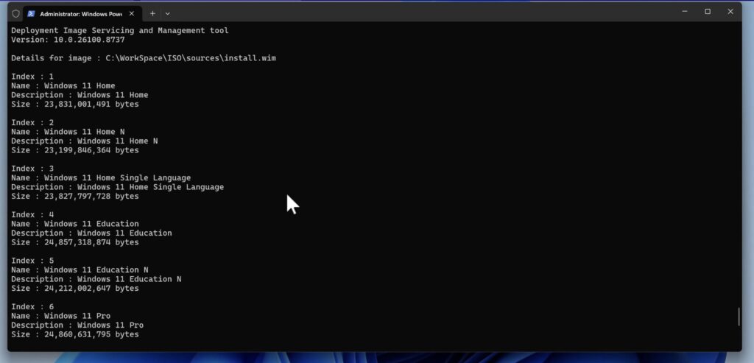Minimize the terminal window
This screenshot has width=754, height=363.
tap(685, 12)
